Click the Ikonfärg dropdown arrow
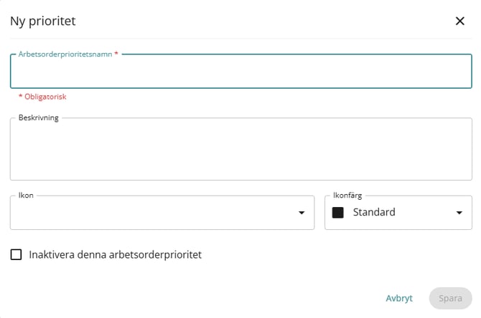This screenshot has height=318, width=481. 459,213
